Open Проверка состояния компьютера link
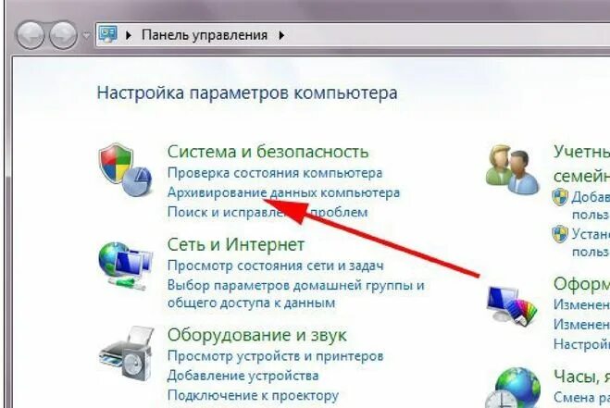This screenshot has width=610, height=408. [x=275, y=173]
